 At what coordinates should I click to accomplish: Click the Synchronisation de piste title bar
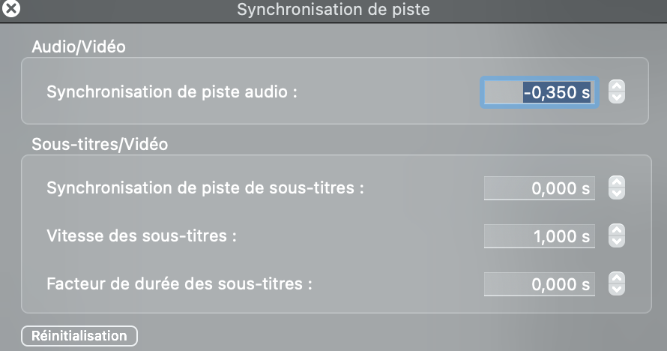coord(333,10)
